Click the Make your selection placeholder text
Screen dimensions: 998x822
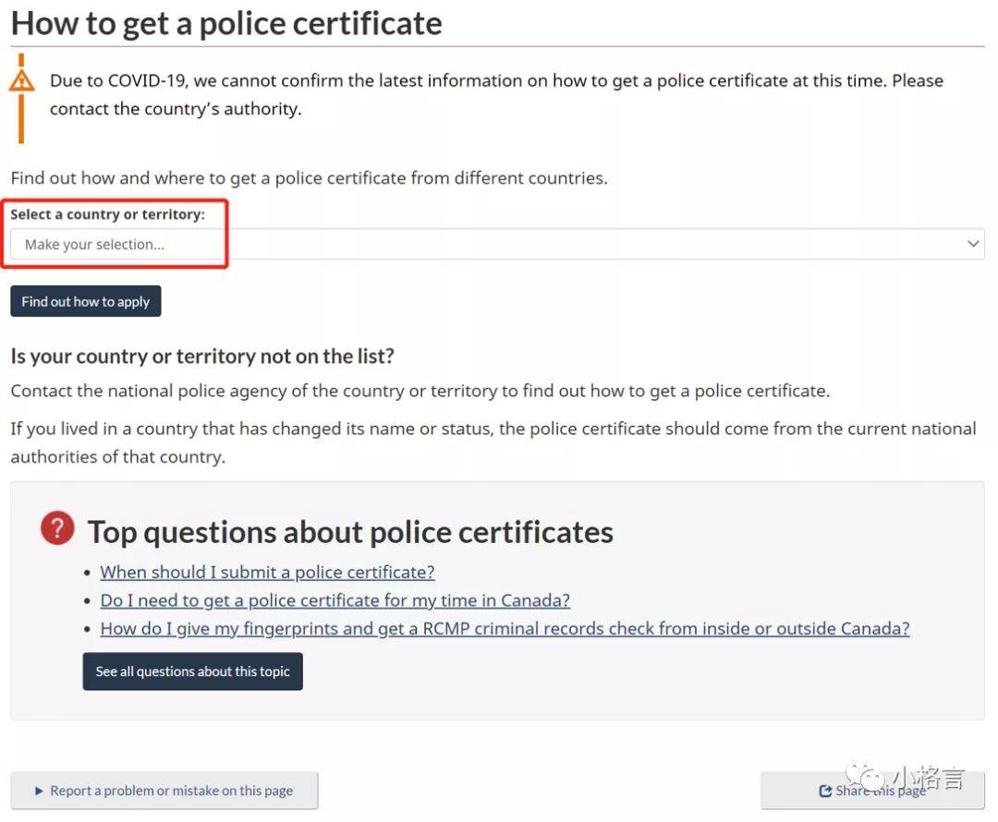coord(94,245)
